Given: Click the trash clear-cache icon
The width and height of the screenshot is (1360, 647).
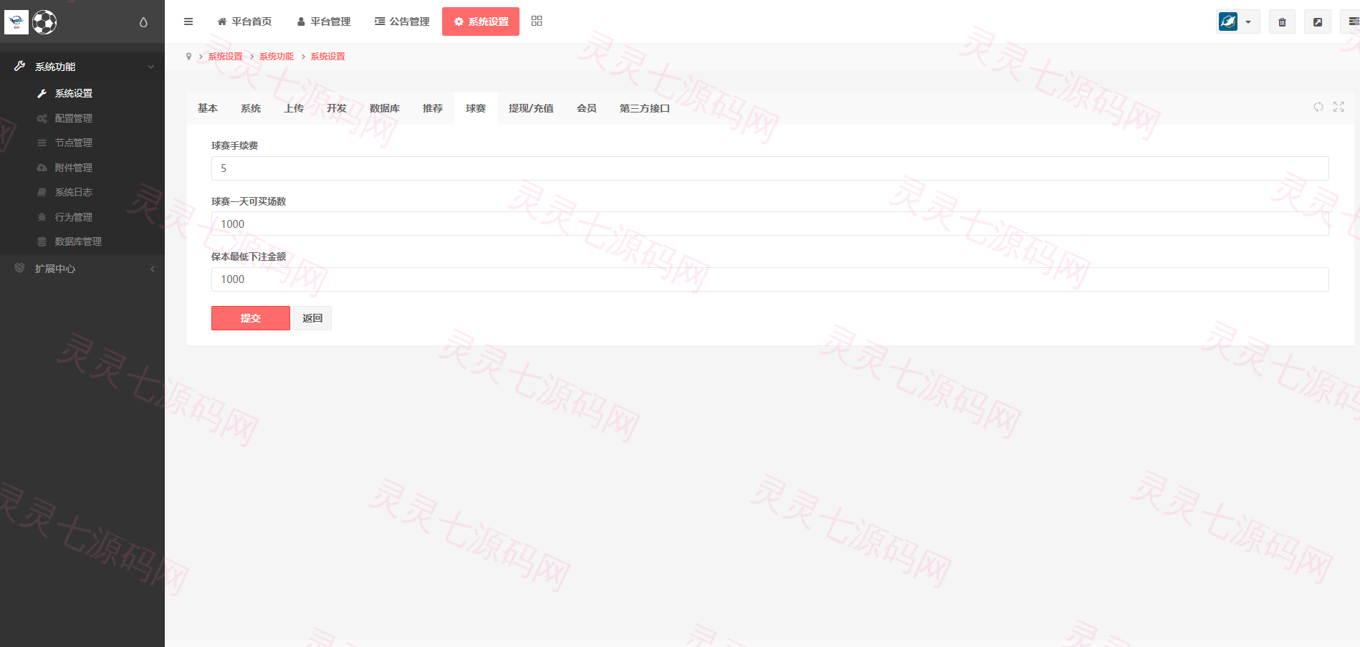Looking at the screenshot, I should pyautogui.click(x=1282, y=22).
